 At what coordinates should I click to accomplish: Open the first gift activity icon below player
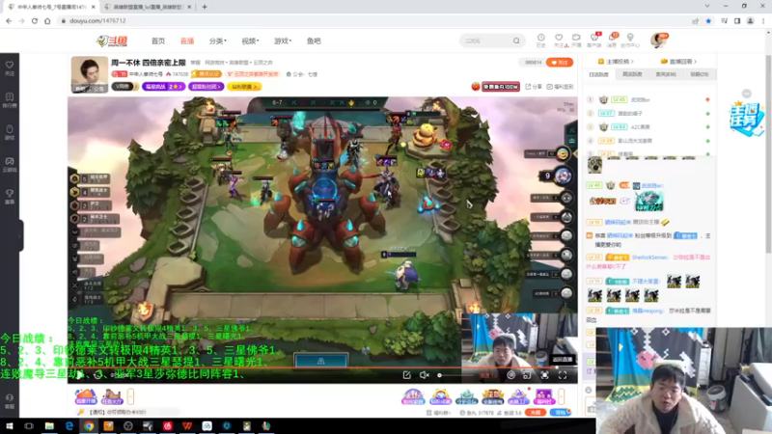[x=86, y=396]
